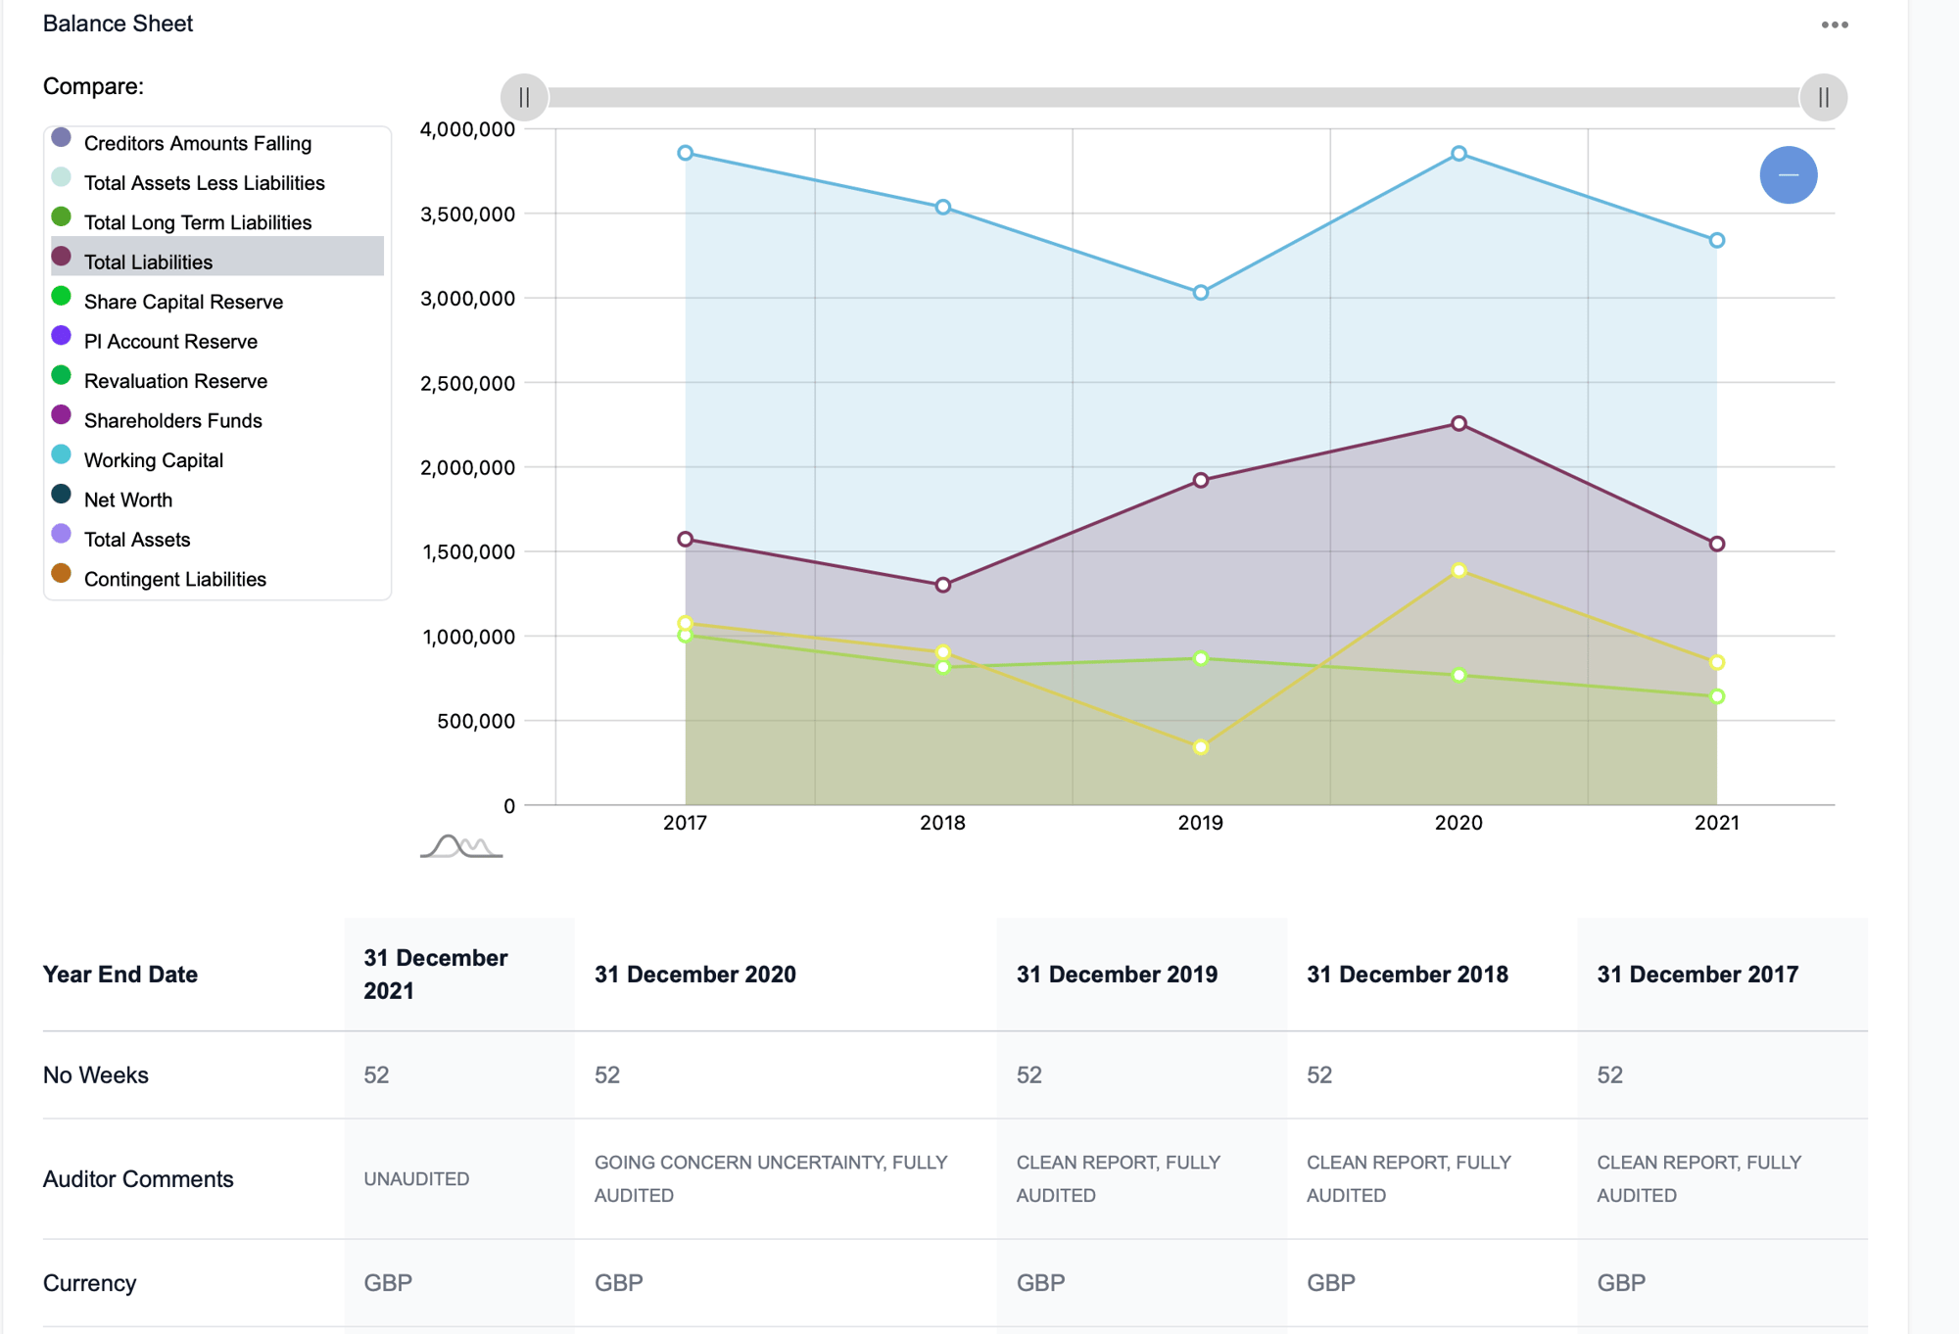1959x1334 pixels.
Task: Click the Auditor Comments row label
Action: tap(138, 1178)
